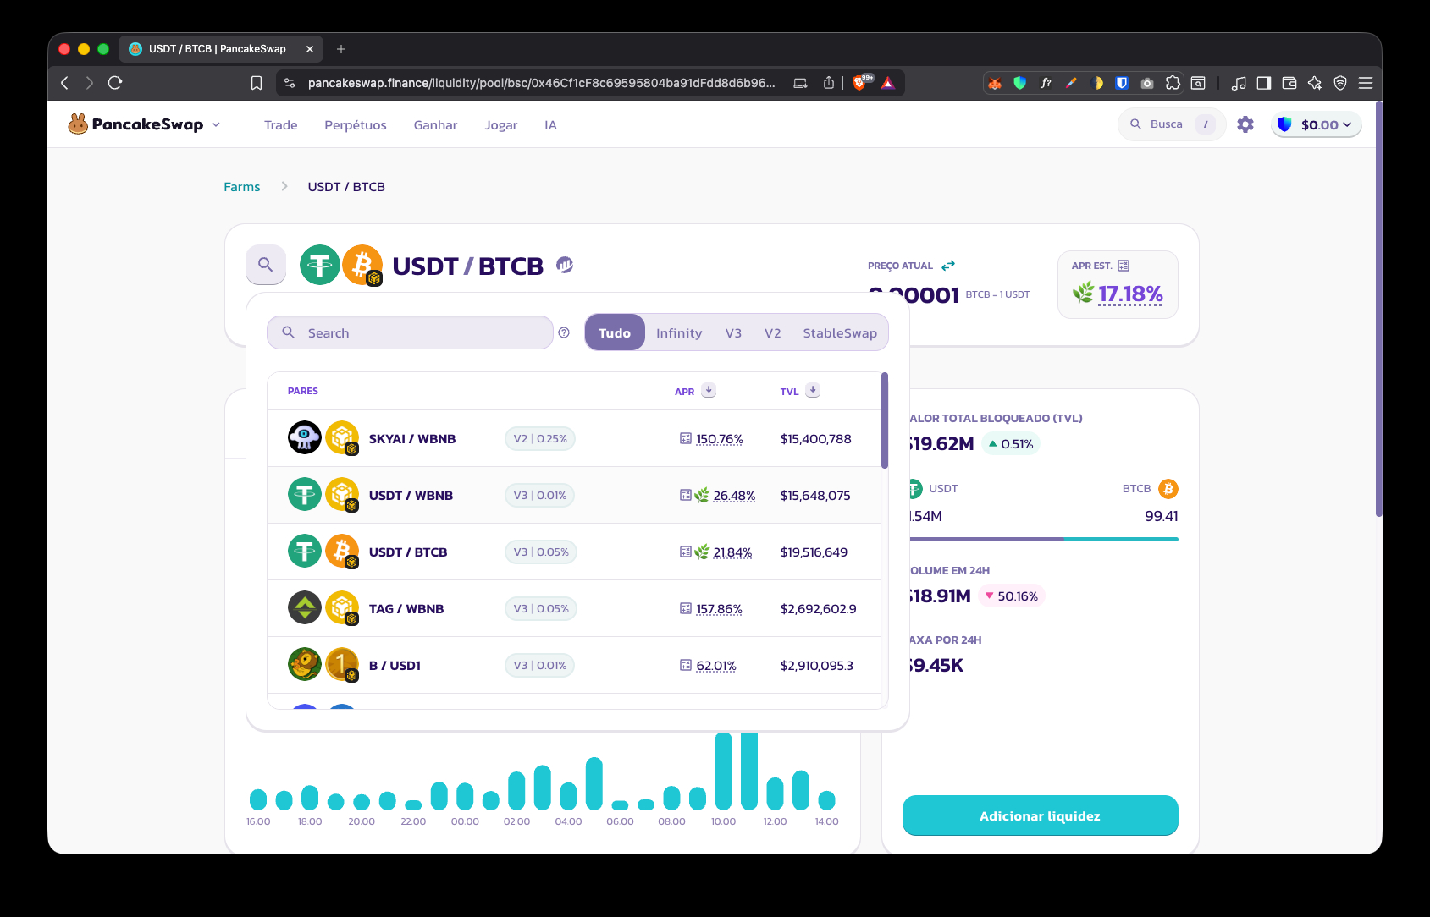Swap price direction arrows next to Preço Atual
Image resolution: width=1430 pixels, height=917 pixels.
[948, 266]
